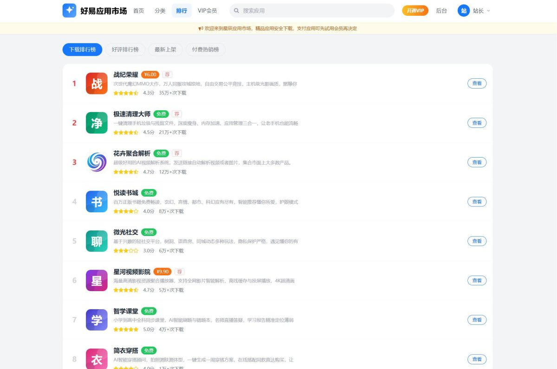Open VIP会员 navigation item
The width and height of the screenshot is (557, 369).
tap(207, 11)
